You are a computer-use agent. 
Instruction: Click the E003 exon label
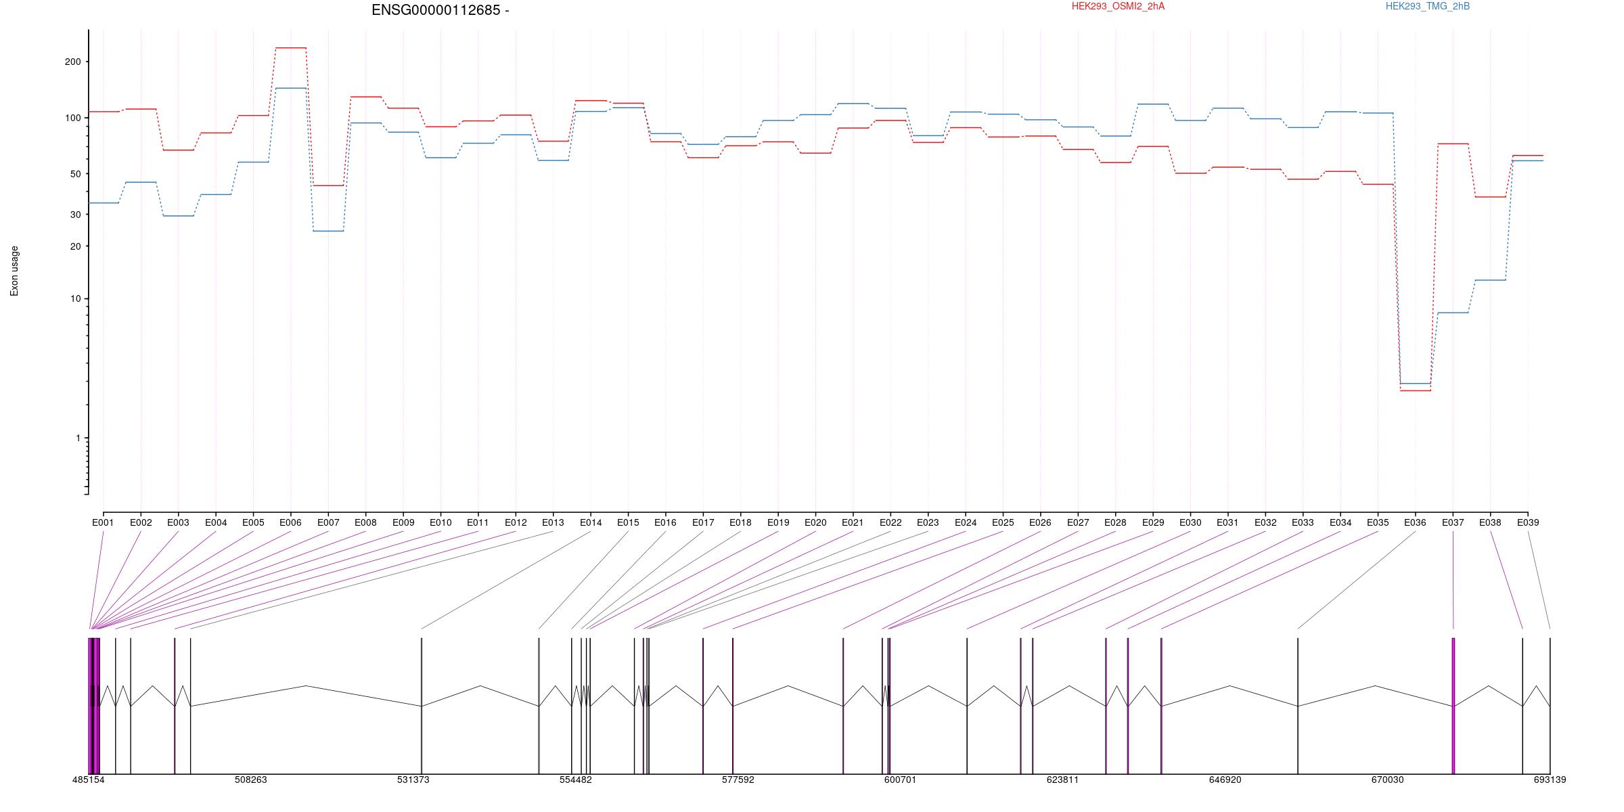pos(178,522)
